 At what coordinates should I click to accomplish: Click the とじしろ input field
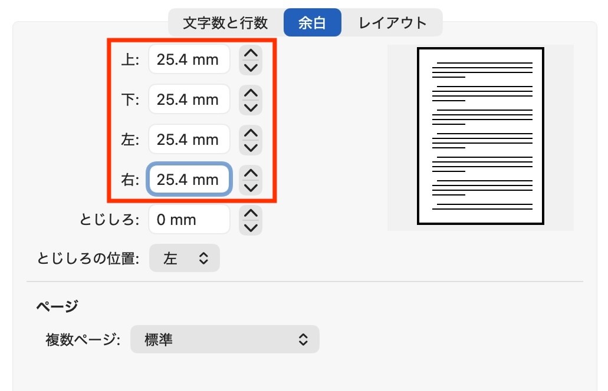[x=189, y=220]
